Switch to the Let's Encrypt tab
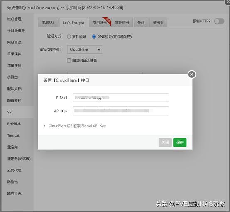This screenshot has width=230, height=212. [73, 22]
